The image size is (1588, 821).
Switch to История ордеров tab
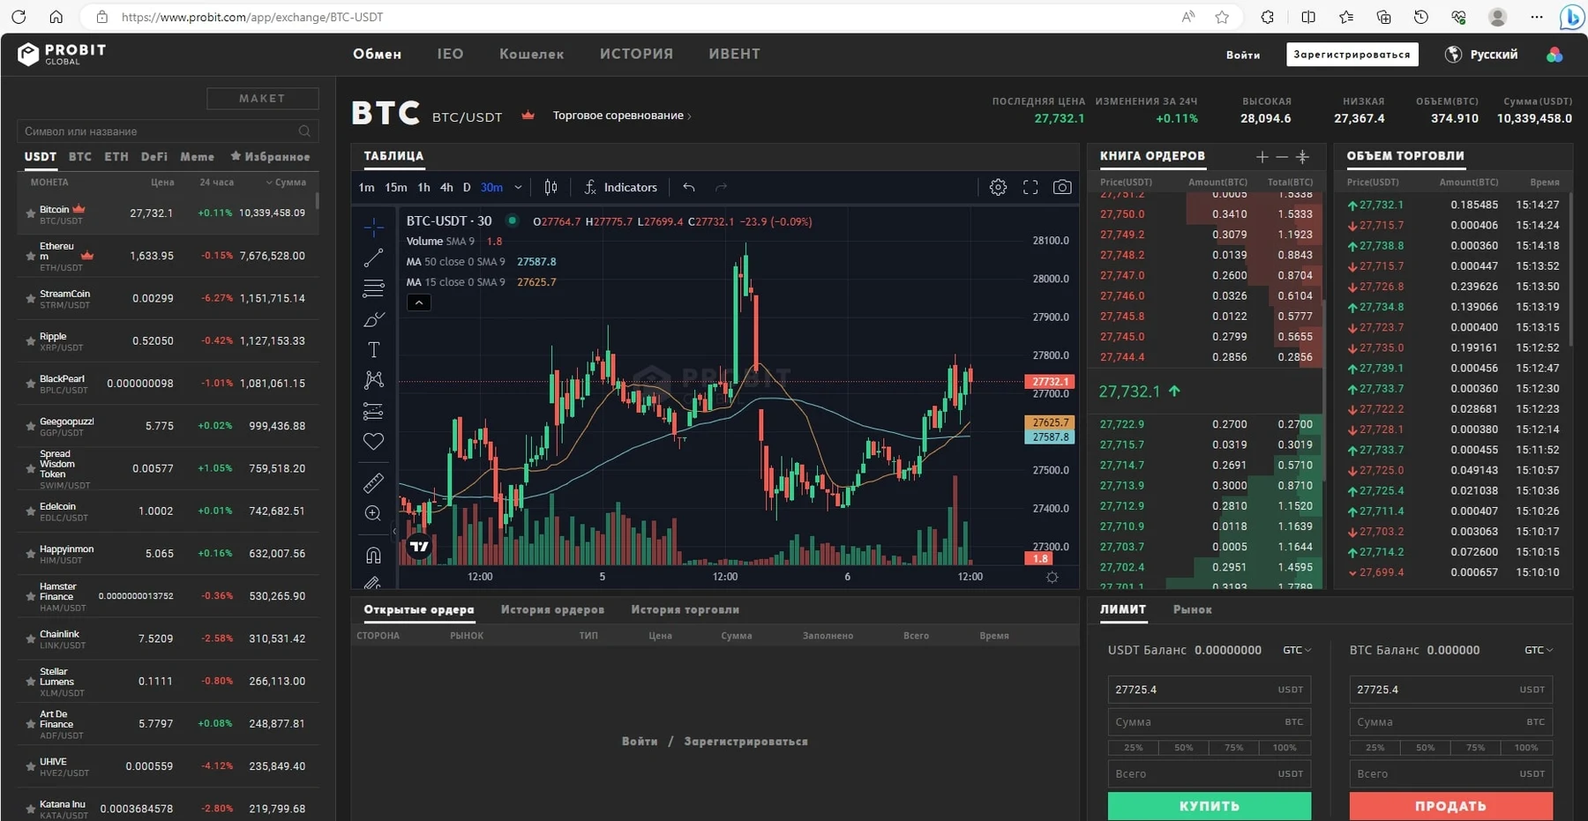(552, 609)
